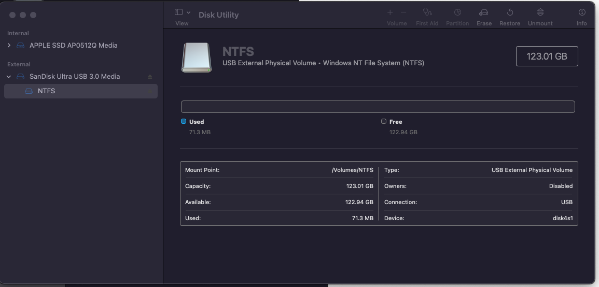Click the Connection value USB
This screenshot has height=287, width=599.
click(x=566, y=202)
